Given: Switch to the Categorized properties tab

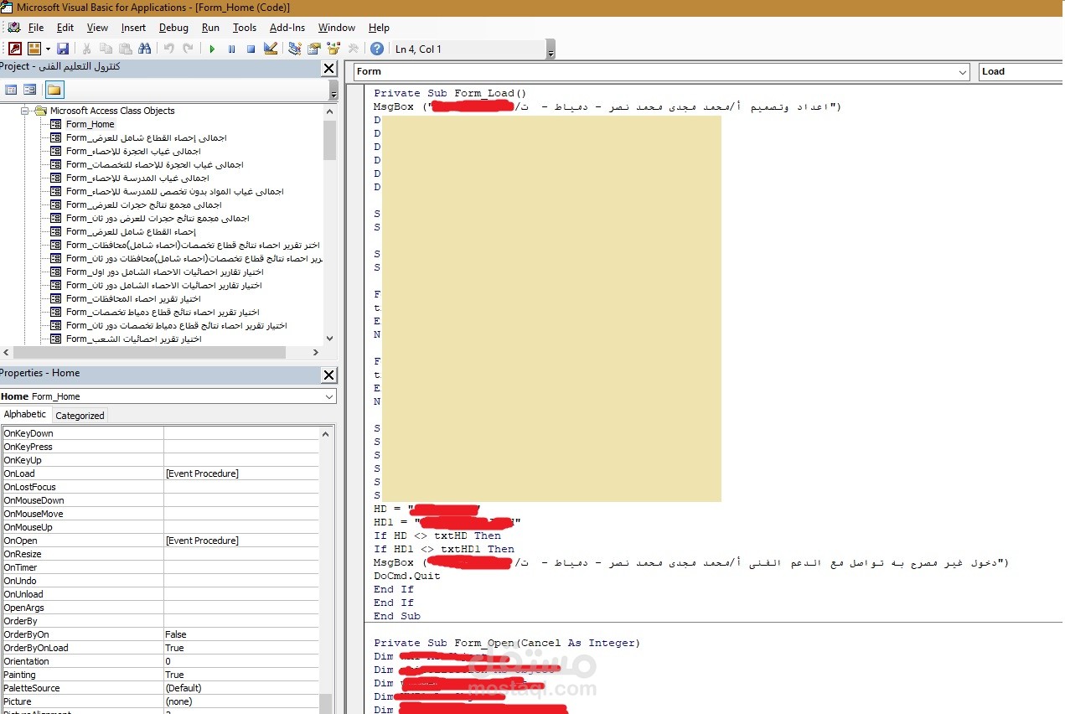Looking at the screenshot, I should click(x=80, y=416).
